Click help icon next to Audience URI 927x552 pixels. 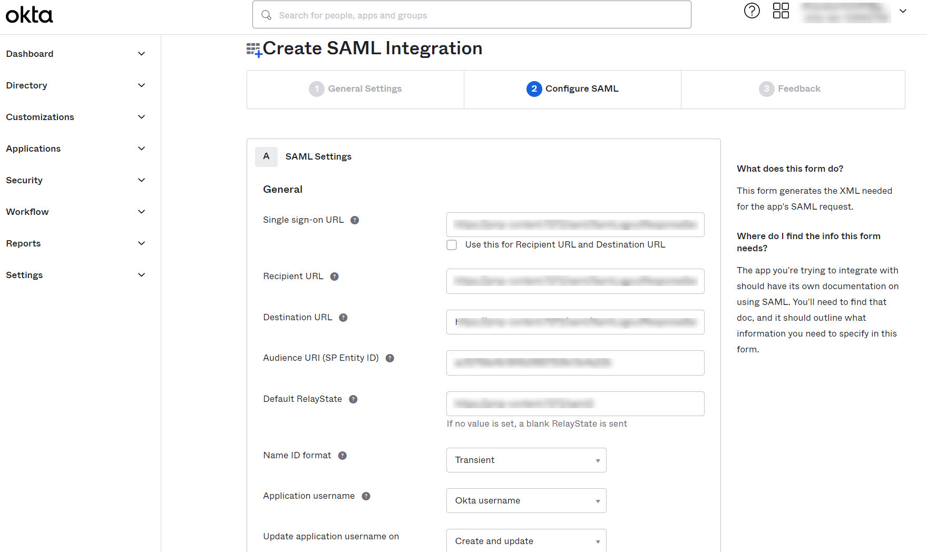[x=390, y=358]
